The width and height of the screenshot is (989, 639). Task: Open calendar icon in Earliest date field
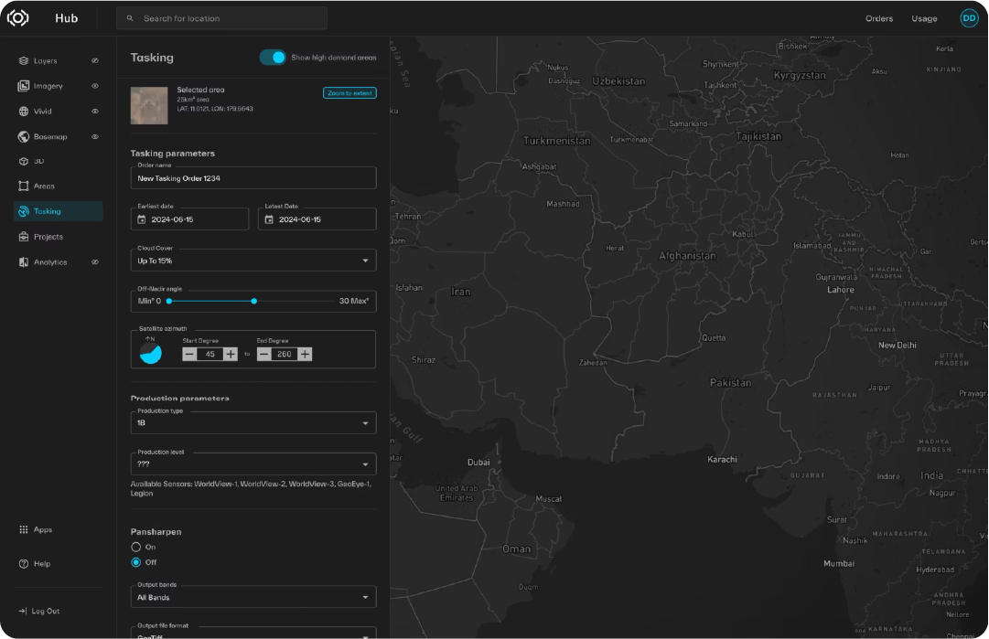tap(142, 220)
